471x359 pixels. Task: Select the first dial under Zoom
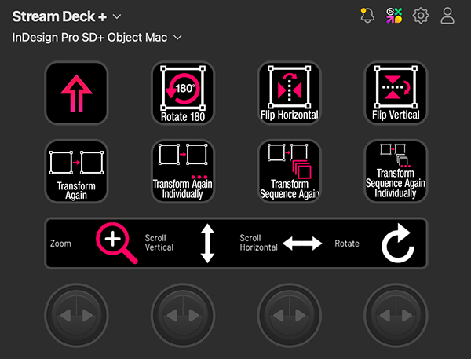[x=76, y=316]
